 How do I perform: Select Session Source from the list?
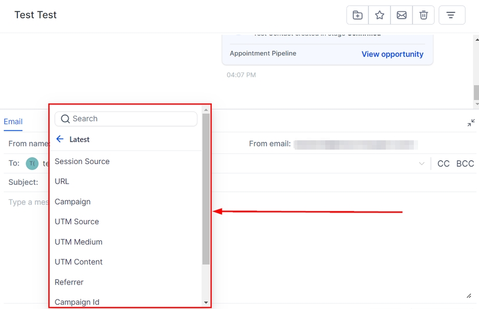(82, 161)
